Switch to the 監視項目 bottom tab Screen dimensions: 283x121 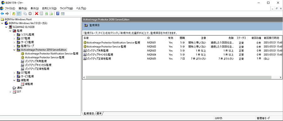click(x=89, y=113)
